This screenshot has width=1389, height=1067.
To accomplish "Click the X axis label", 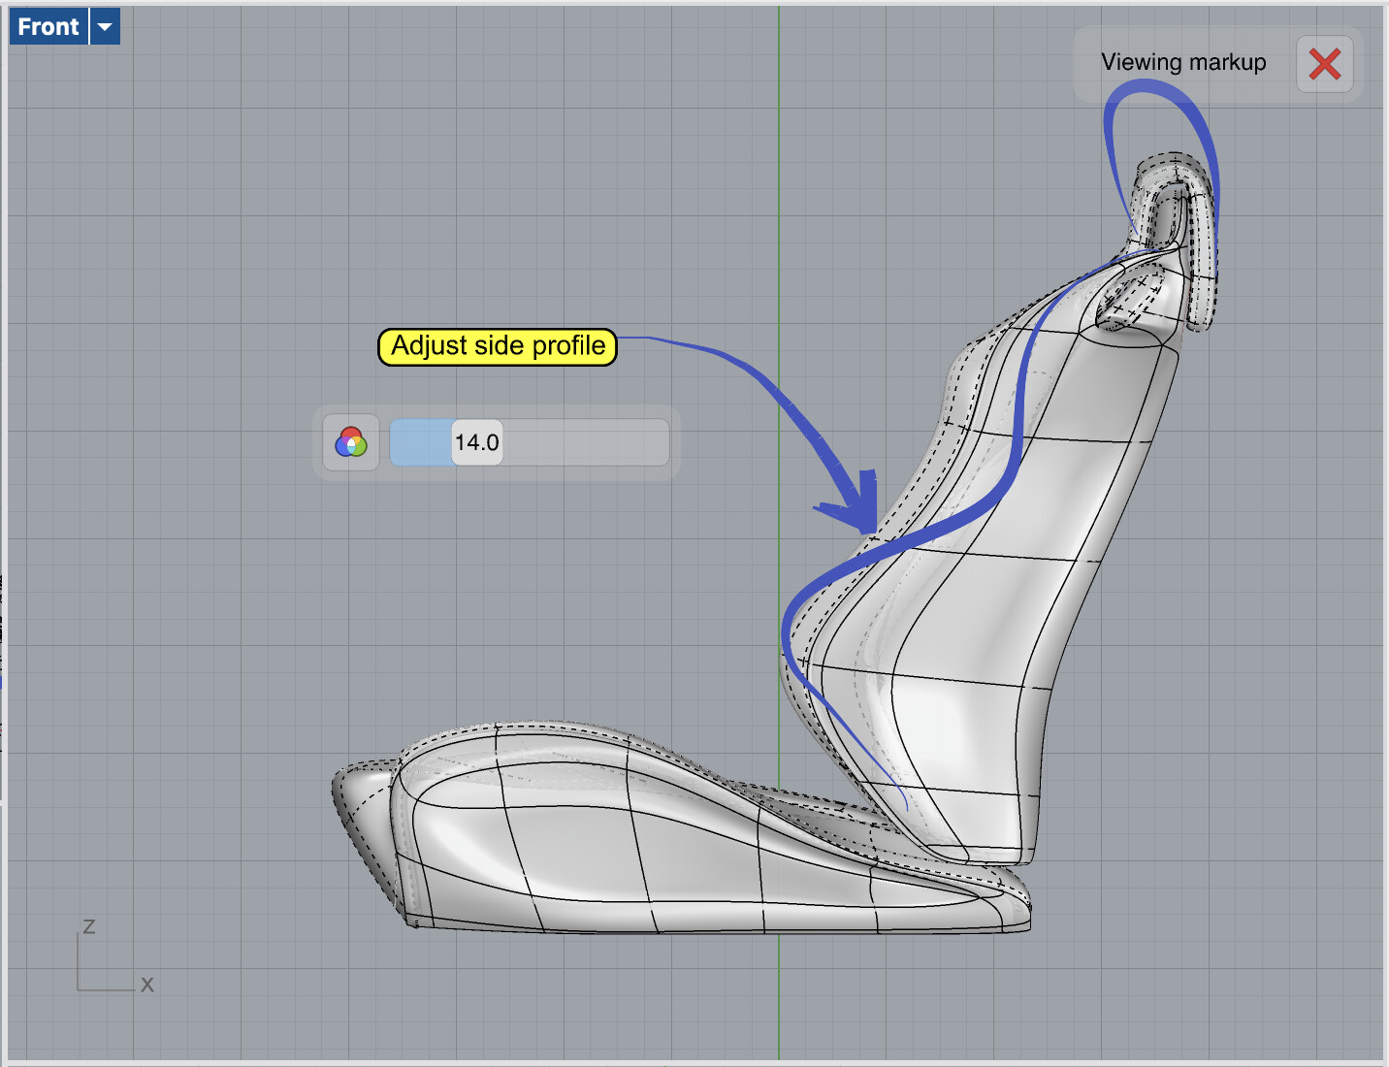I will point(146,985).
